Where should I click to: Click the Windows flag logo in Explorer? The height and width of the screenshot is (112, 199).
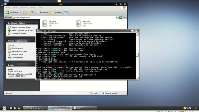click(124, 7)
